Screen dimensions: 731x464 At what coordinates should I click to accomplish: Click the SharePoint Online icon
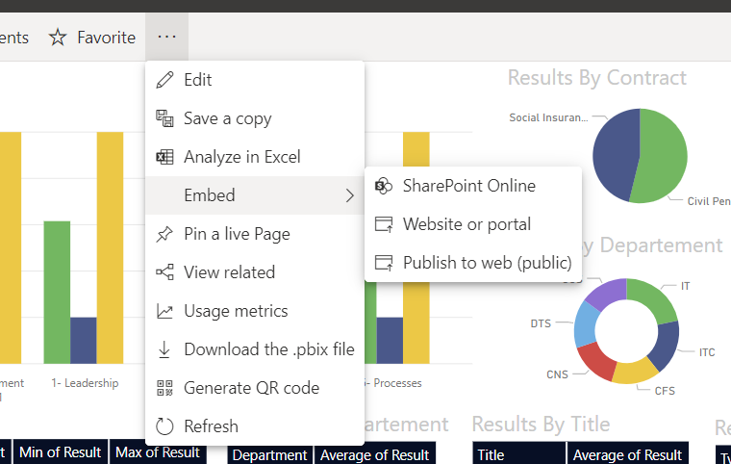pos(384,186)
